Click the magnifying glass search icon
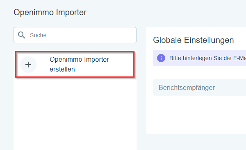246x150 pixels. pos(21,35)
